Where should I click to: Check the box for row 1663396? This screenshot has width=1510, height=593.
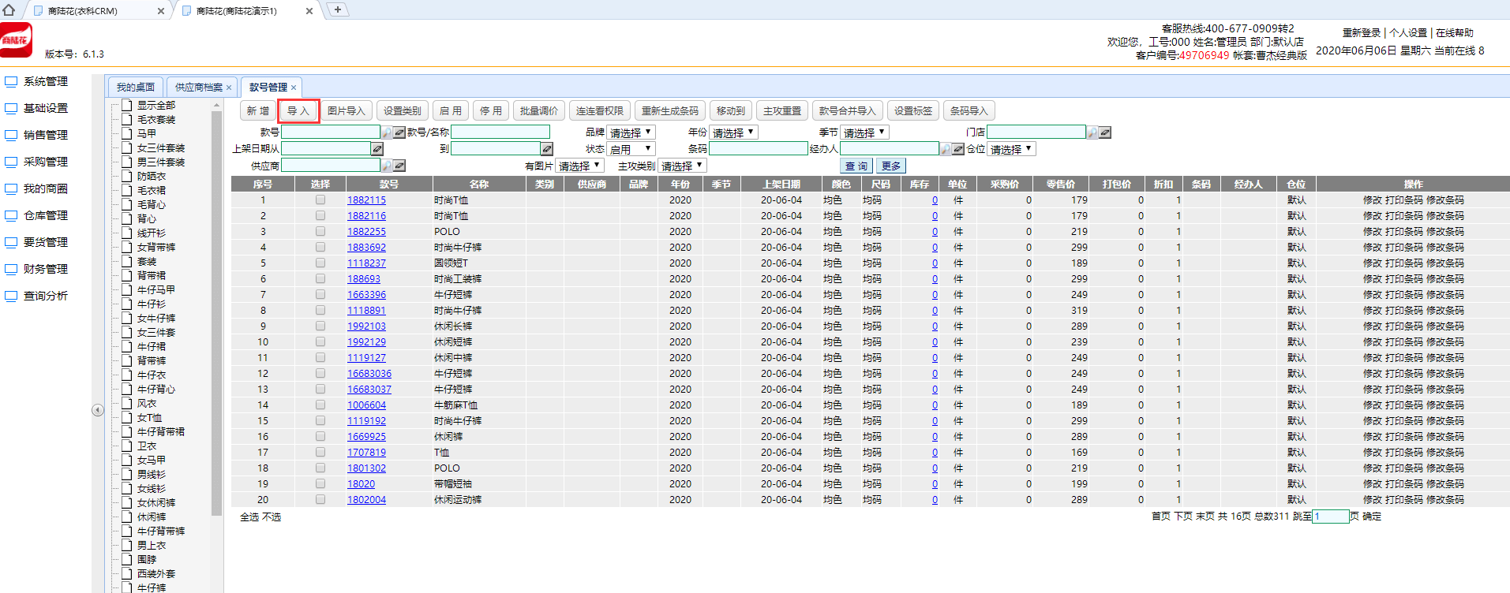[320, 294]
